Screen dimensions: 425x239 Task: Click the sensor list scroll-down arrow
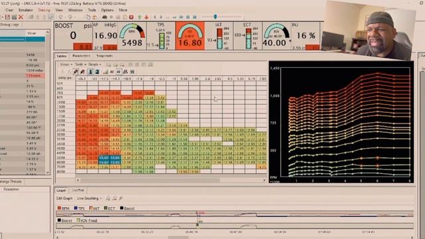click(48, 173)
